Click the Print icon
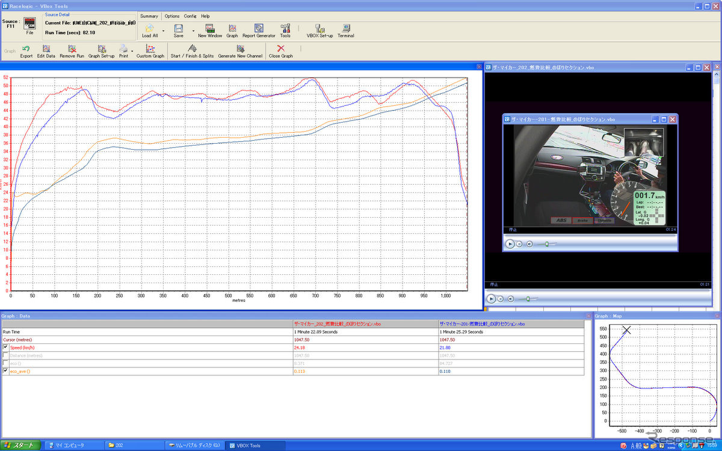 pyautogui.click(x=123, y=49)
